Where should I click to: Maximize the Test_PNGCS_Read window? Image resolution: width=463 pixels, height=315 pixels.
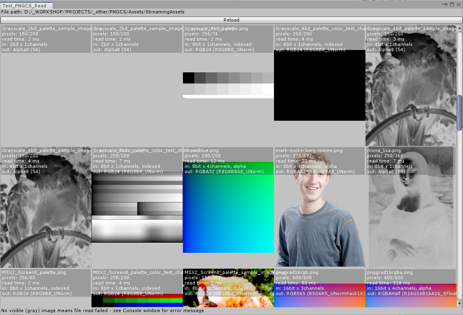point(452,4)
